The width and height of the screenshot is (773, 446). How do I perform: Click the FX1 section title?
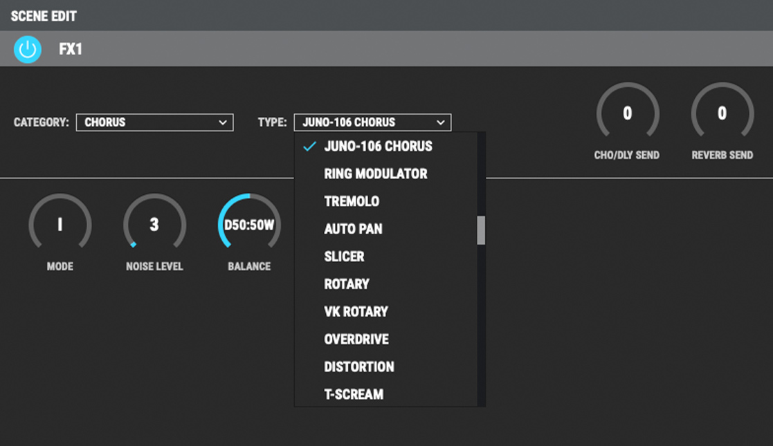71,49
